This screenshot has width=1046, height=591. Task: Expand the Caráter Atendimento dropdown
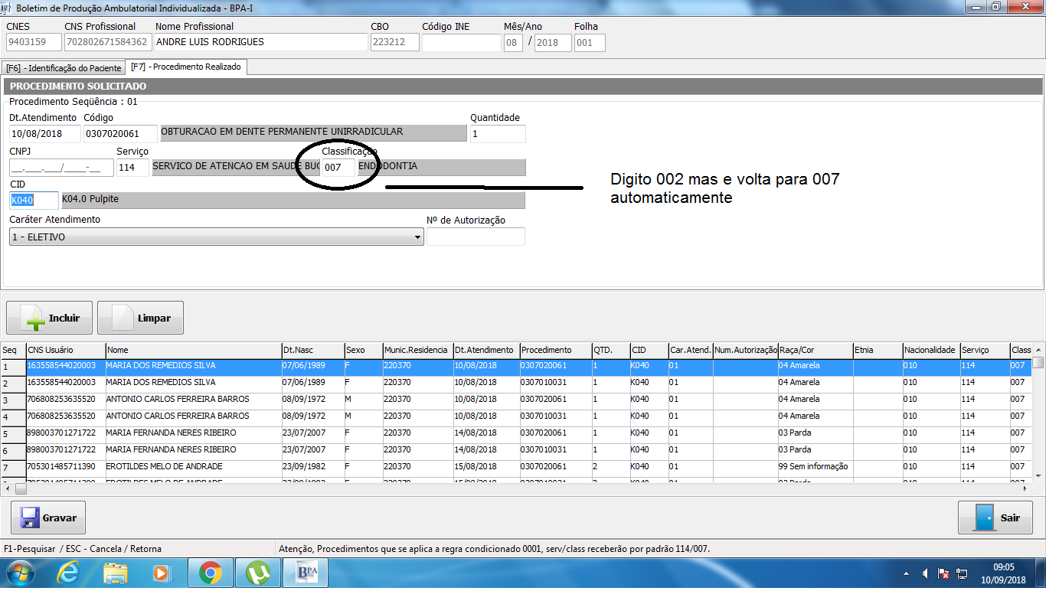pos(418,237)
